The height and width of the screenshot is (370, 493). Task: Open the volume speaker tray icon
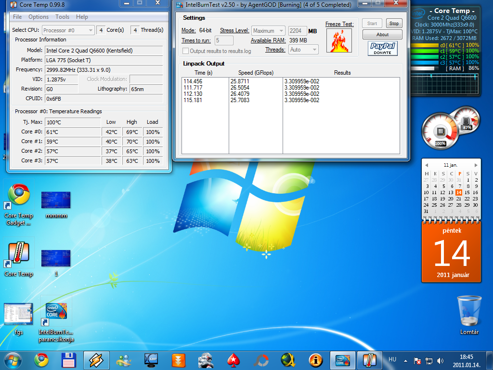[440, 361]
